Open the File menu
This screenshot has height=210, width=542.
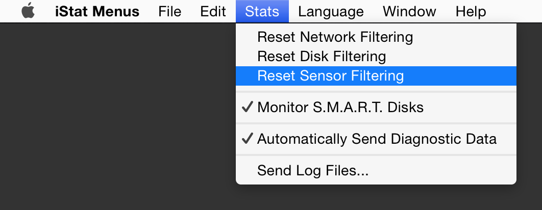coord(169,11)
